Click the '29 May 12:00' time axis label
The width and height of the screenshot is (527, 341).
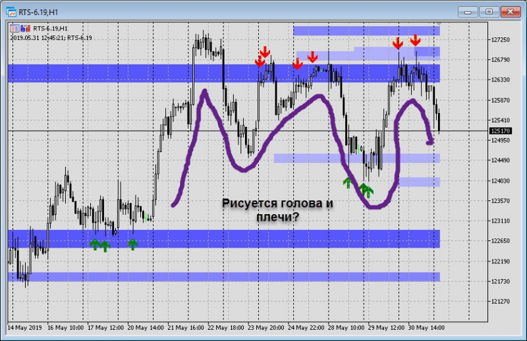[x=386, y=328]
